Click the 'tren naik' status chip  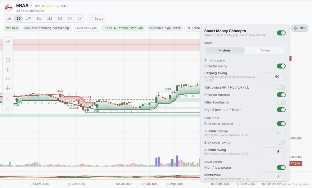(12, 28)
